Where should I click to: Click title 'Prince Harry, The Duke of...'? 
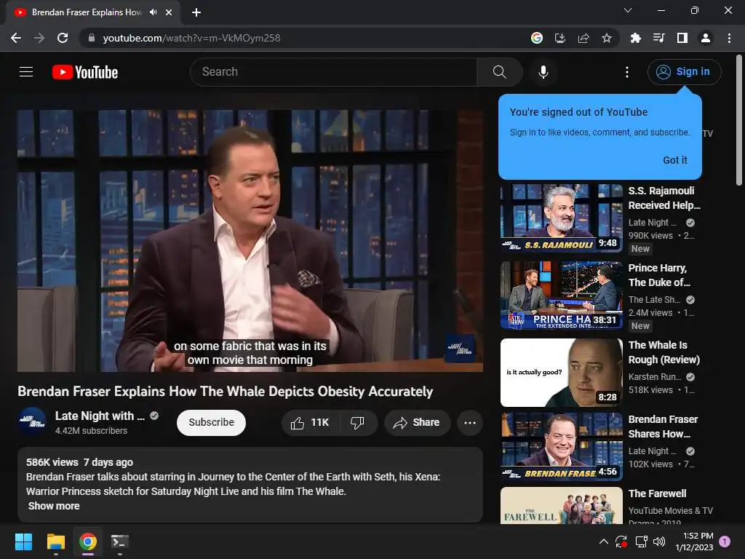tap(659, 275)
